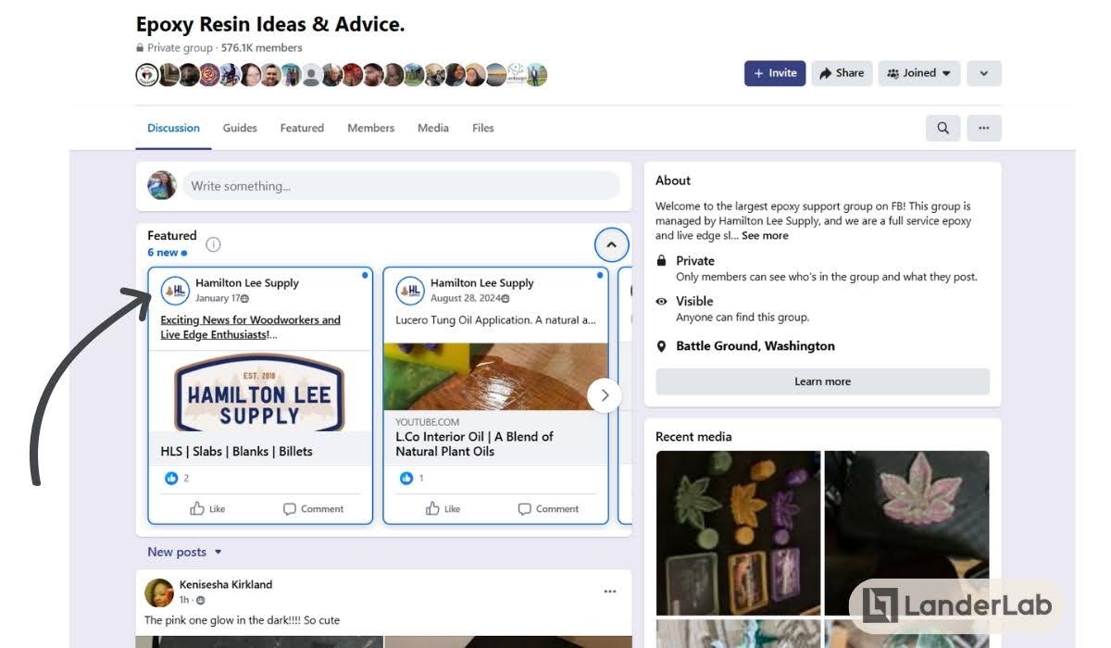
Task: Collapse the Featured section with the up chevron
Action: (x=611, y=245)
